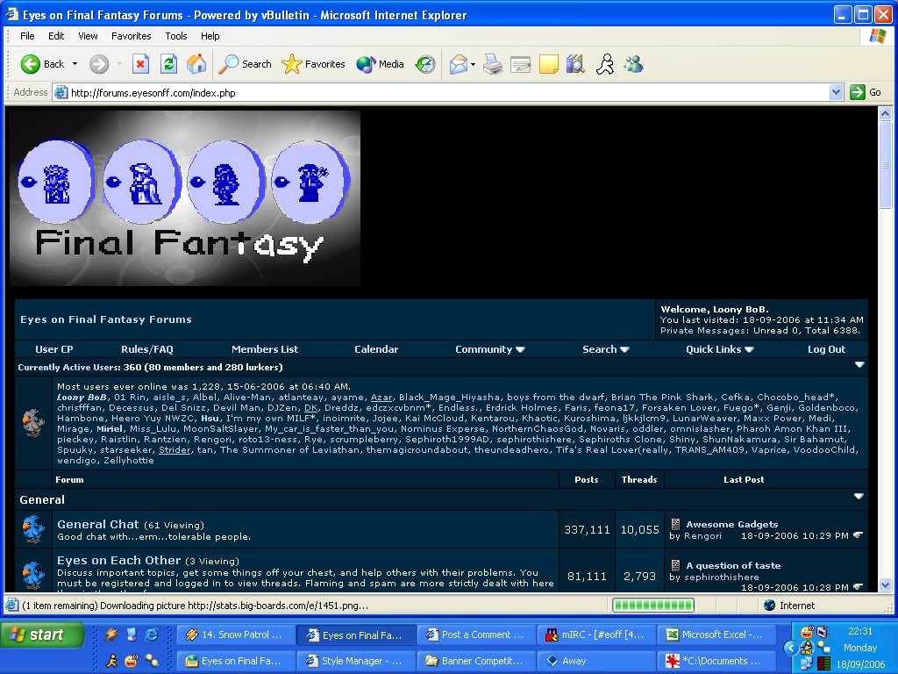Open the Mail button dropdown arrow
The width and height of the screenshot is (898, 674).
[x=473, y=64]
